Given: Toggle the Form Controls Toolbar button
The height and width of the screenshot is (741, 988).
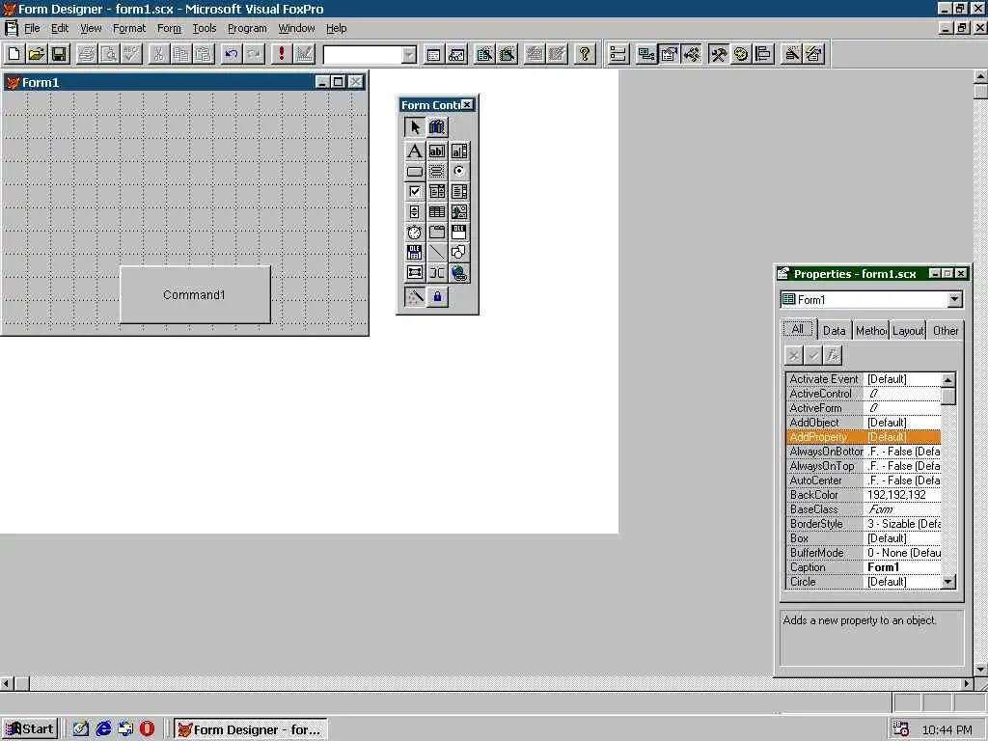Looking at the screenshot, I should tap(718, 54).
